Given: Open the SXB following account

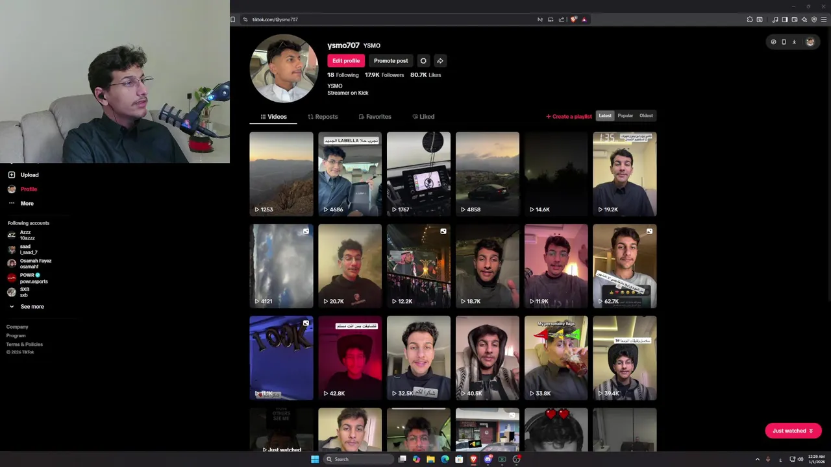Looking at the screenshot, I should pos(19,292).
